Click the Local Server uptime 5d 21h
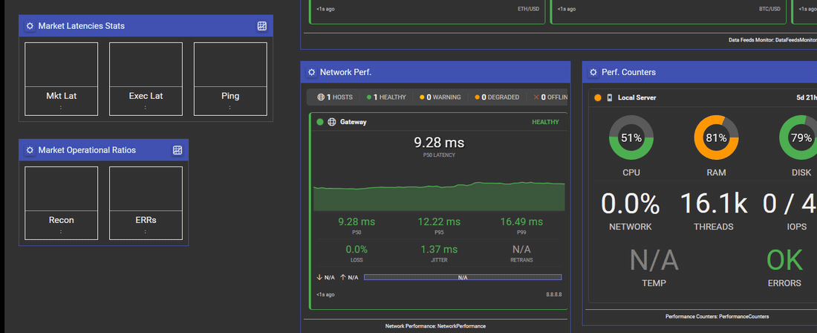 [807, 97]
